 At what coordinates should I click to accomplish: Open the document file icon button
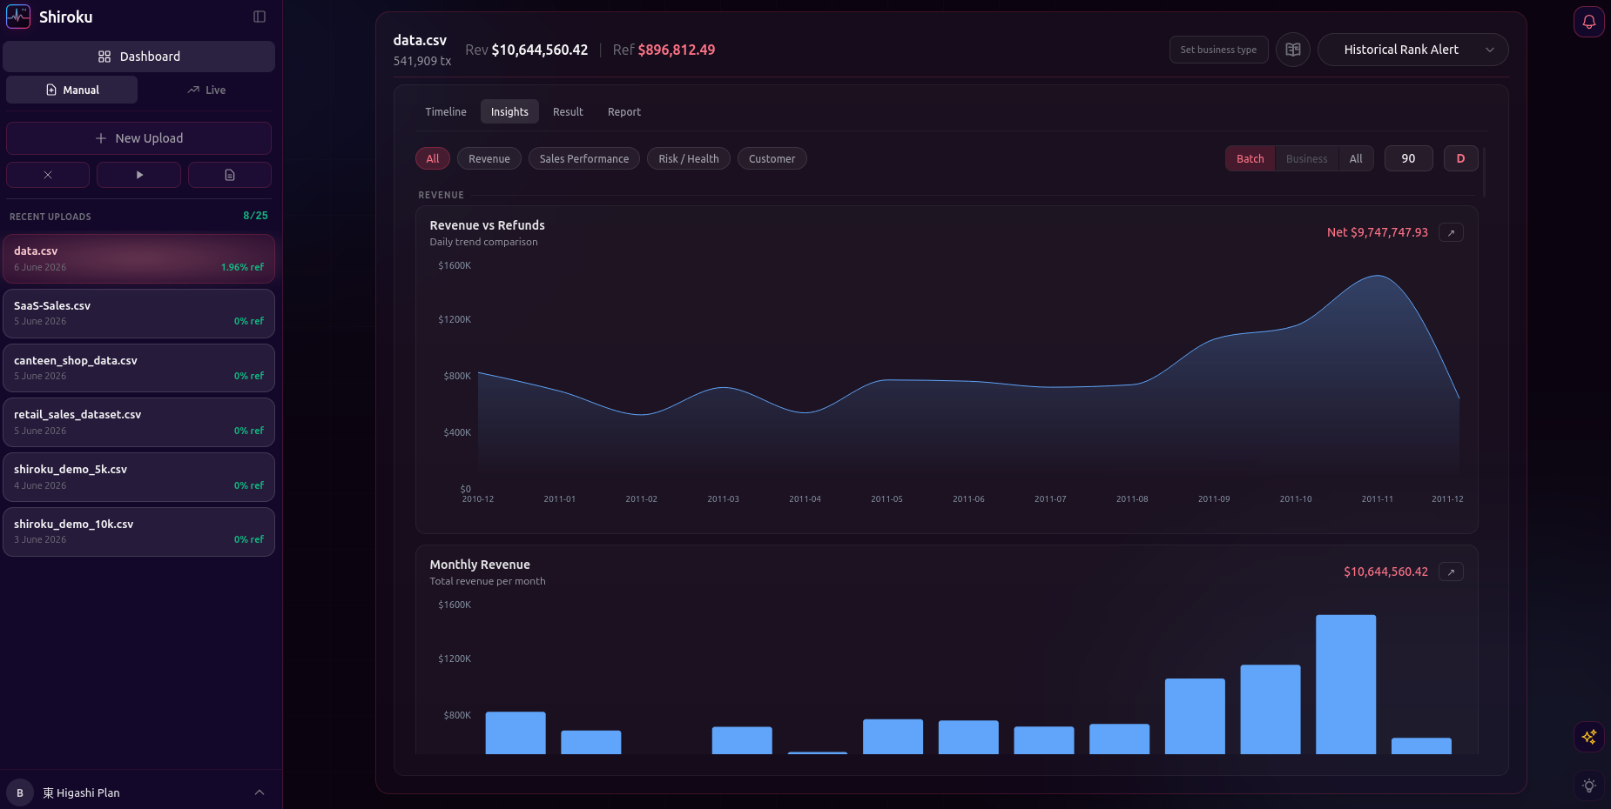[x=230, y=175]
